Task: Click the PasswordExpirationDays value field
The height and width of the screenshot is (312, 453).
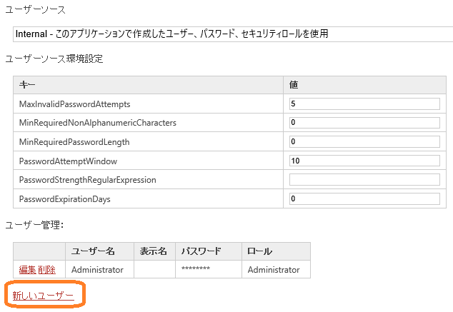Action: click(x=364, y=199)
